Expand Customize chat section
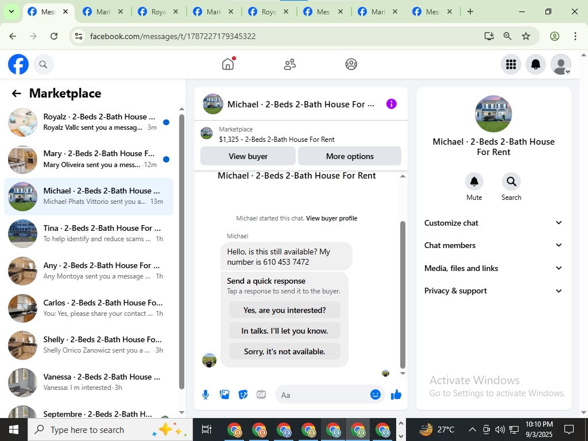The image size is (588, 441). pyautogui.click(x=493, y=223)
